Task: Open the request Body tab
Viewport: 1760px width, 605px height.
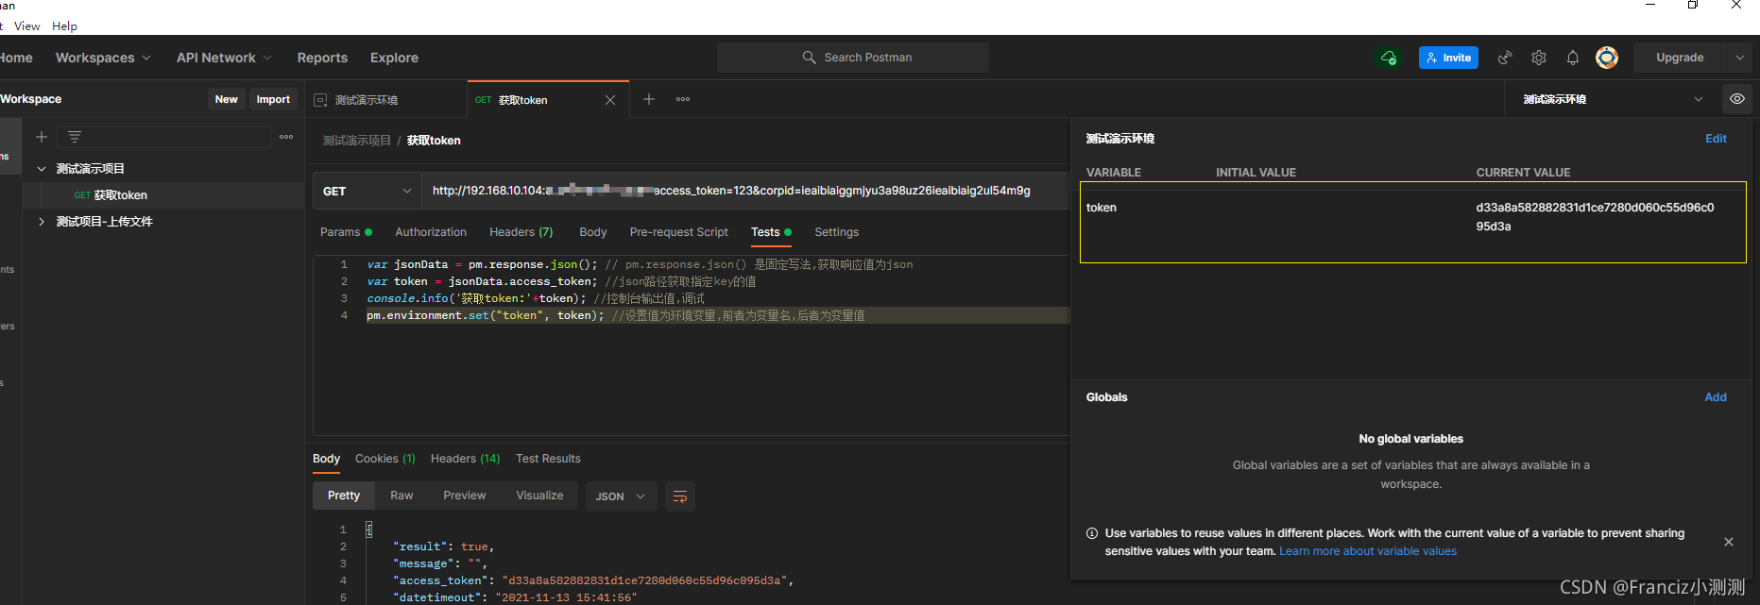Action: click(x=593, y=232)
